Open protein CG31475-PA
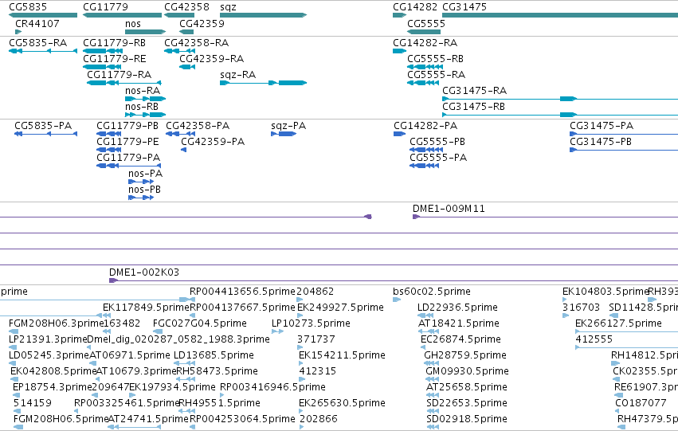Image resolution: width=678 pixels, height=431 pixels. click(x=602, y=126)
